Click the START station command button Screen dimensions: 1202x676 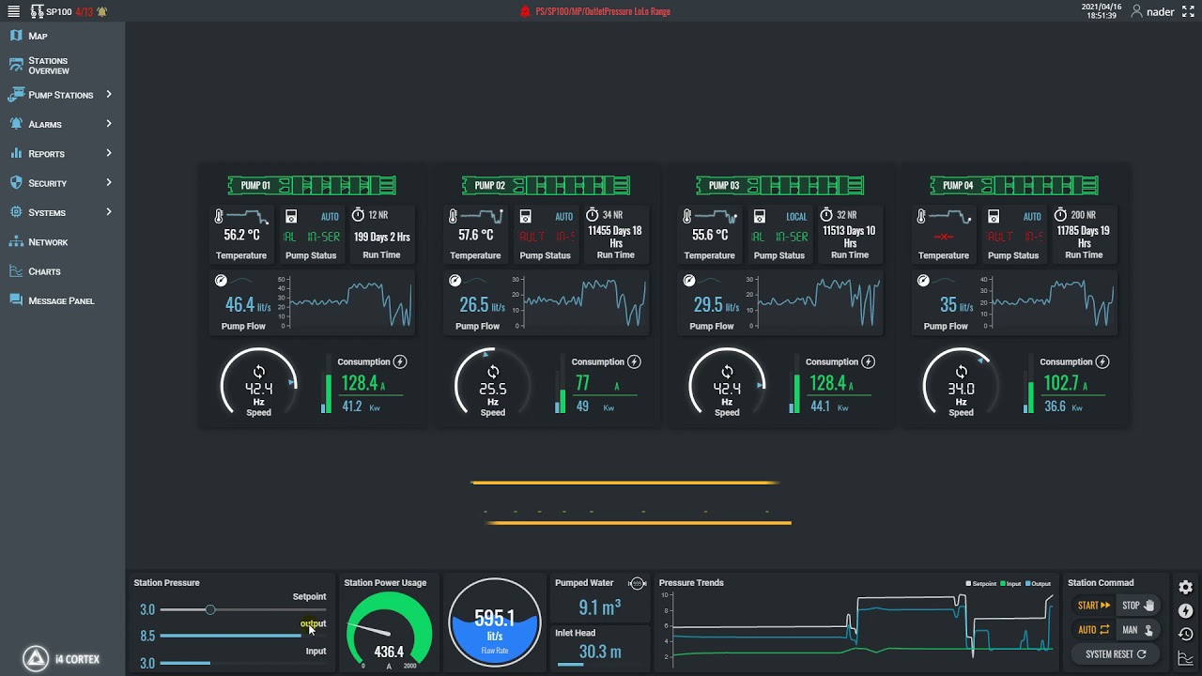coord(1093,606)
